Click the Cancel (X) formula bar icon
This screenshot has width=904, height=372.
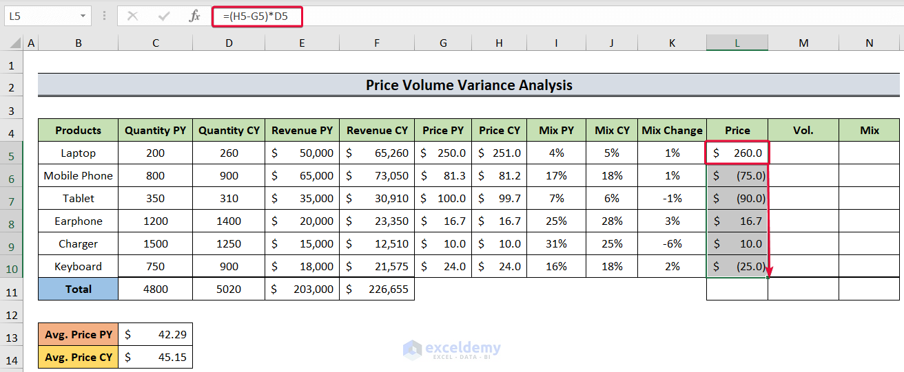(132, 16)
